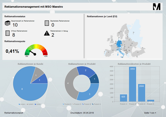
Task: Click the Produkt D legend marker
Action: pyautogui.click(x=73, y=104)
